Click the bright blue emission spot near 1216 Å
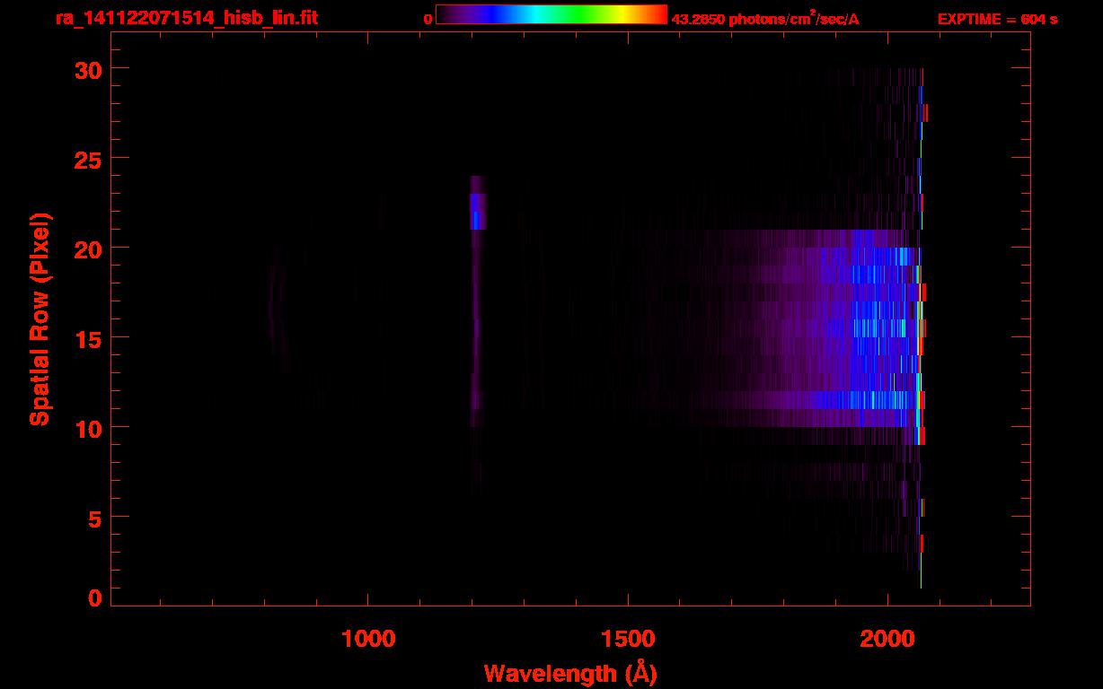This screenshot has width=1103, height=689. (x=477, y=212)
